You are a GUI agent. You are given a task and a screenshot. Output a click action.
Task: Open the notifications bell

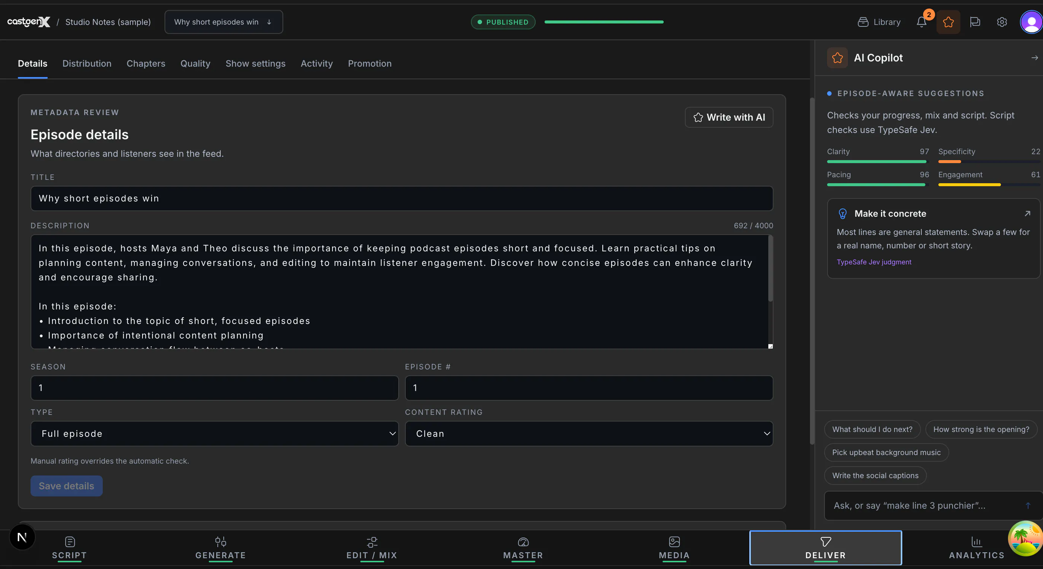click(922, 22)
